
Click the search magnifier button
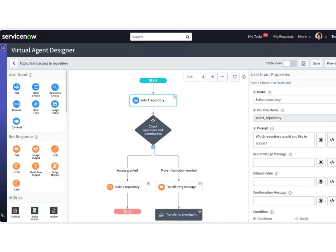(187, 37)
